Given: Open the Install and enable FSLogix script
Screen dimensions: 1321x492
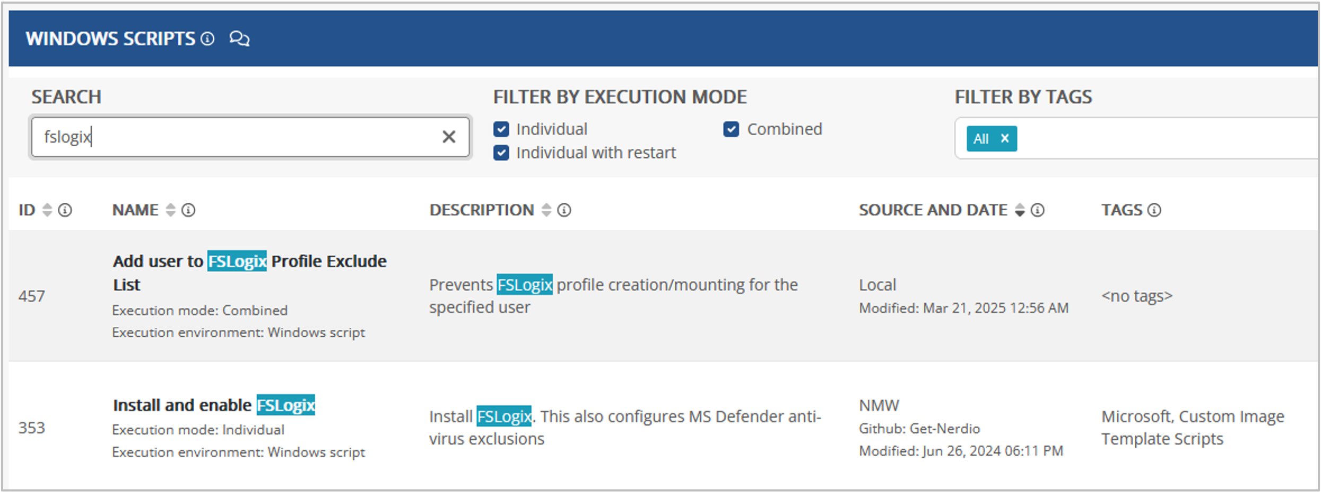Looking at the screenshot, I should point(214,405).
